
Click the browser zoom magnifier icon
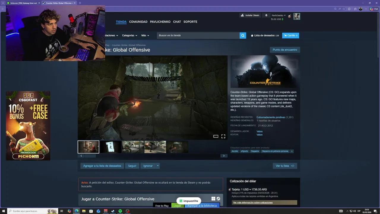pyautogui.click(x=335, y=9)
